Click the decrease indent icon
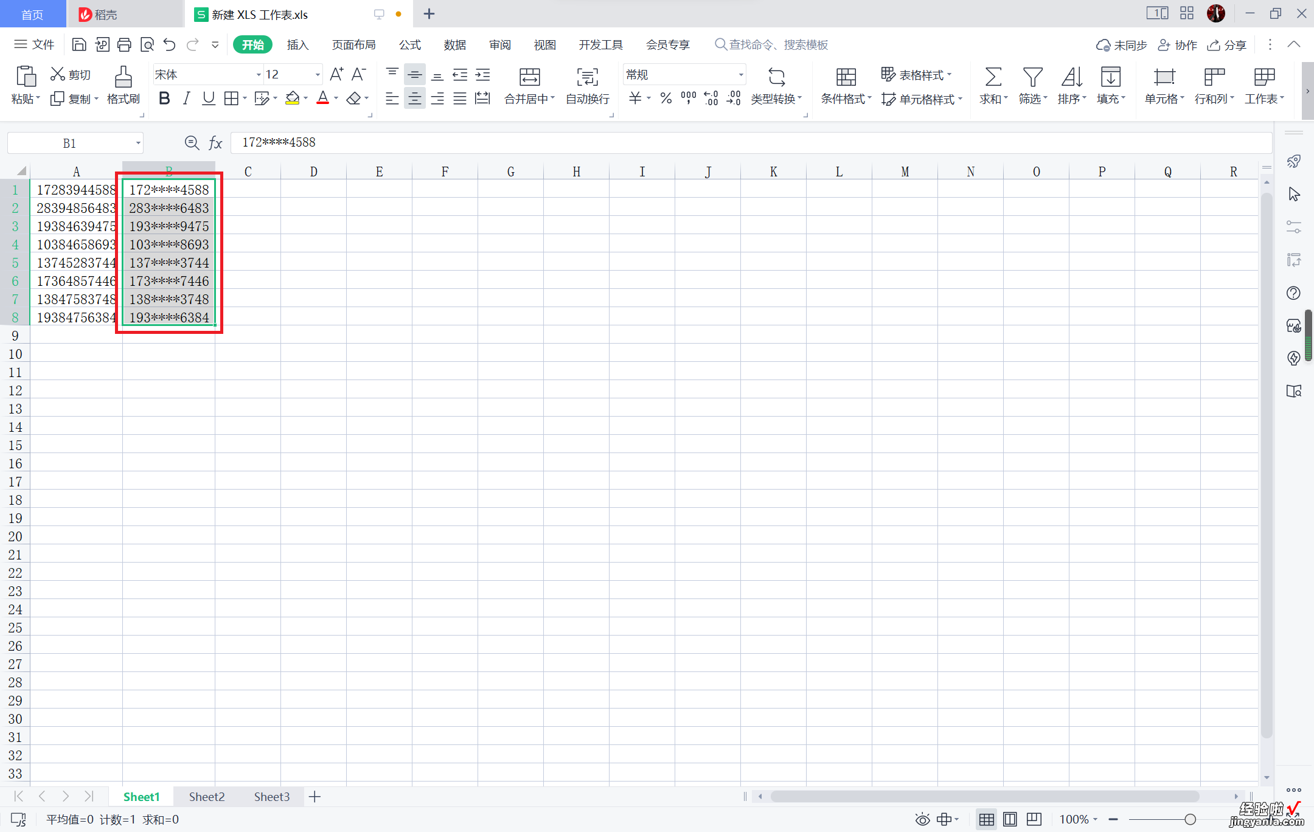The image size is (1314, 832). click(x=460, y=74)
